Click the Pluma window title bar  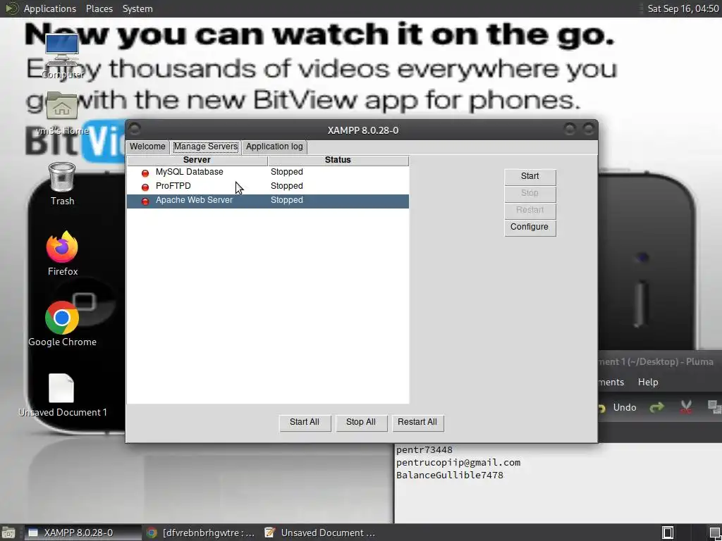(660, 361)
